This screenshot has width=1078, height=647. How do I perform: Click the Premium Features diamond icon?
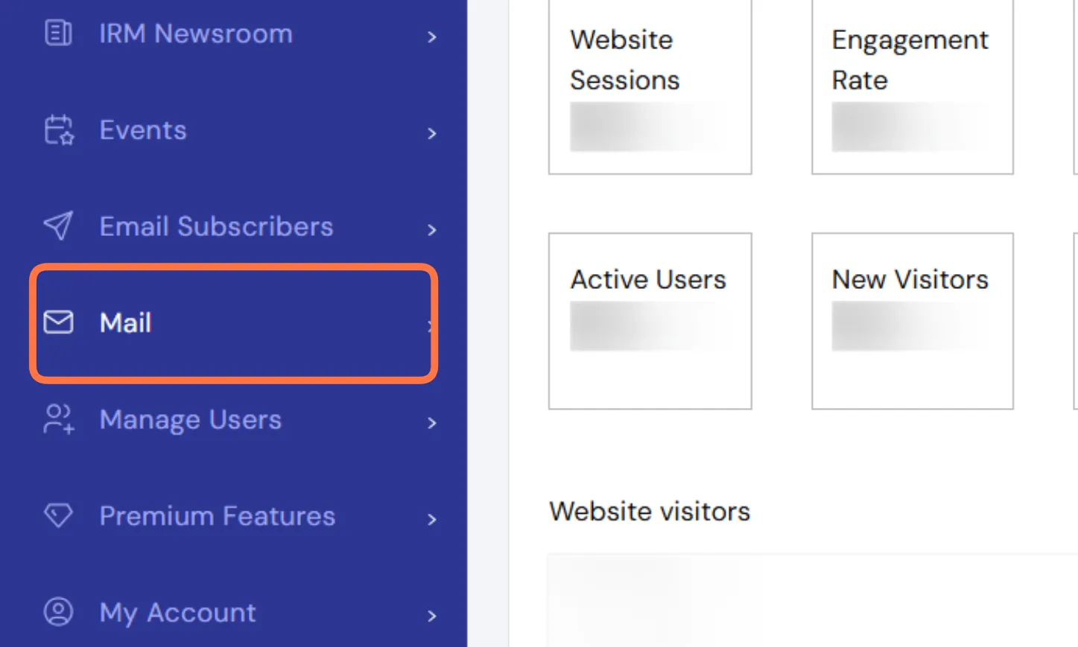(x=58, y=515)
